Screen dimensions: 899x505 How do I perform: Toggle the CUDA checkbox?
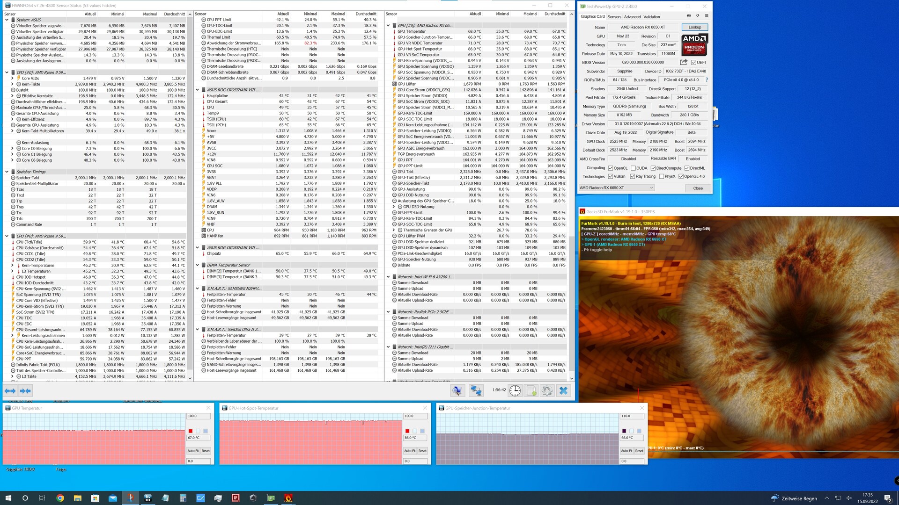(633, 168)
